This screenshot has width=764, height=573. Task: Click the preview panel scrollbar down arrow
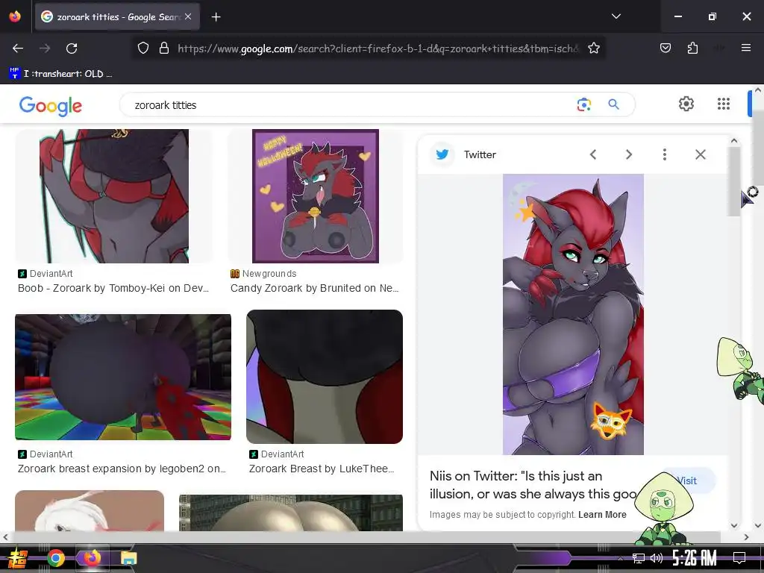point(734,526)
